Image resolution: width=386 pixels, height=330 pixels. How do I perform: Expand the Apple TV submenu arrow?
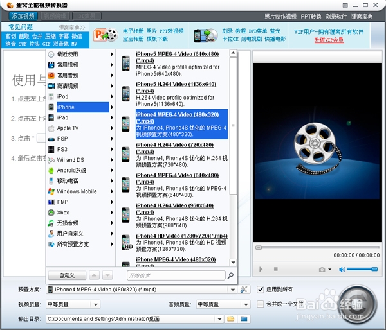pyautogui.click(x=112, y=128)
